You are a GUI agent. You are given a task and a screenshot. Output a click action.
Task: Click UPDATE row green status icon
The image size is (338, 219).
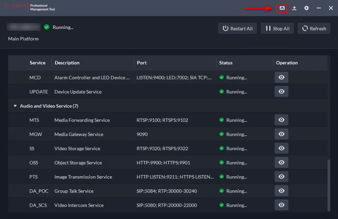(221, 92)
